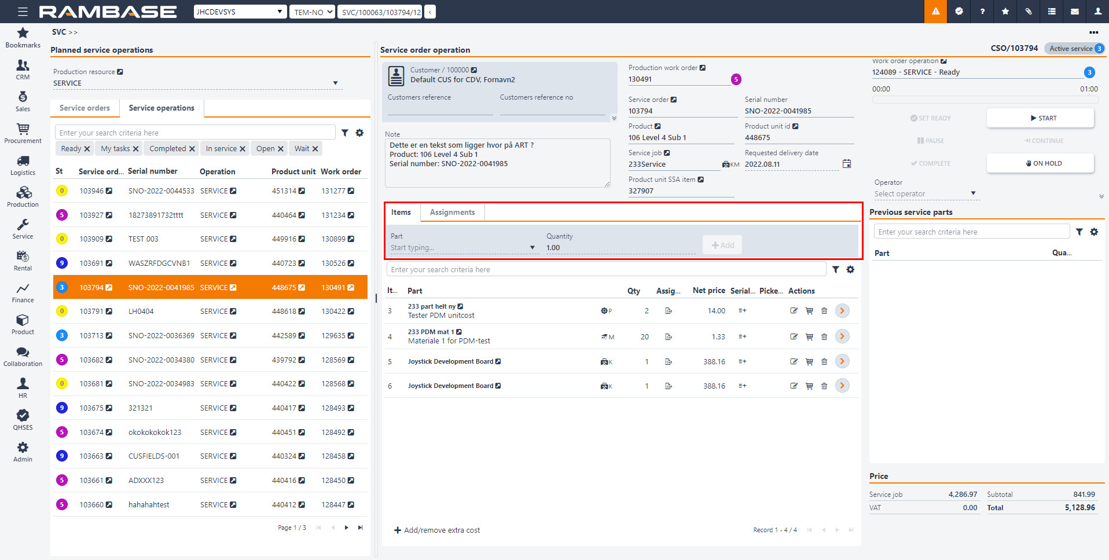The image size is (1109, 560).
Task: Delete item 3 using trash icon
Action: tap(824, 311)
